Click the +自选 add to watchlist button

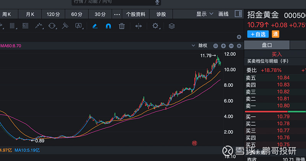click(258, 34)
